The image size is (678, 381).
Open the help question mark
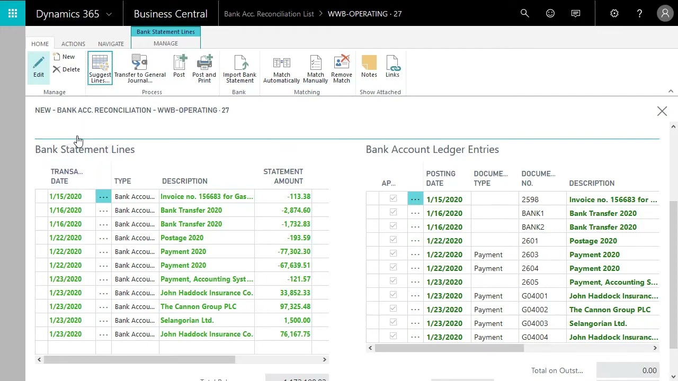pos(639,13)
